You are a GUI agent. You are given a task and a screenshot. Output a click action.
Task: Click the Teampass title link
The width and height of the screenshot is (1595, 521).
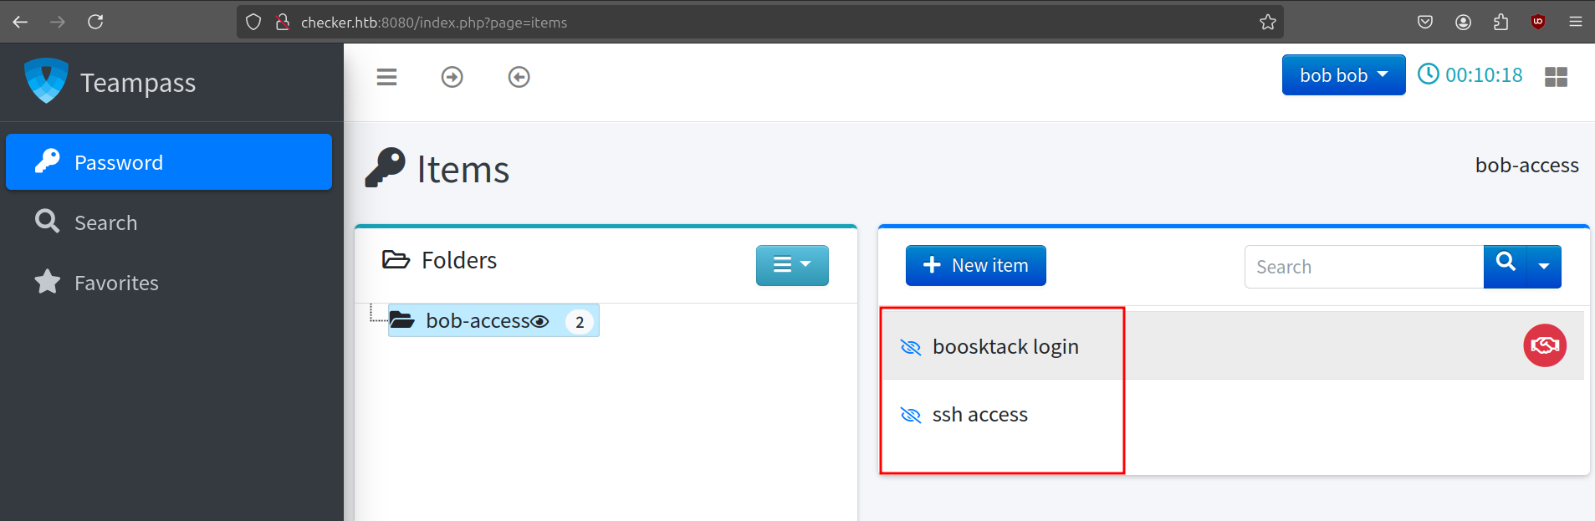coord(138,83)
